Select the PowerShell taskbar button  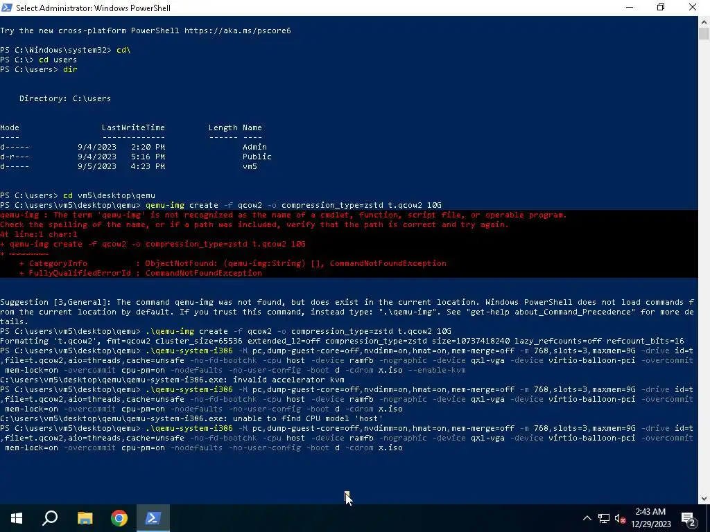(153, 518)
